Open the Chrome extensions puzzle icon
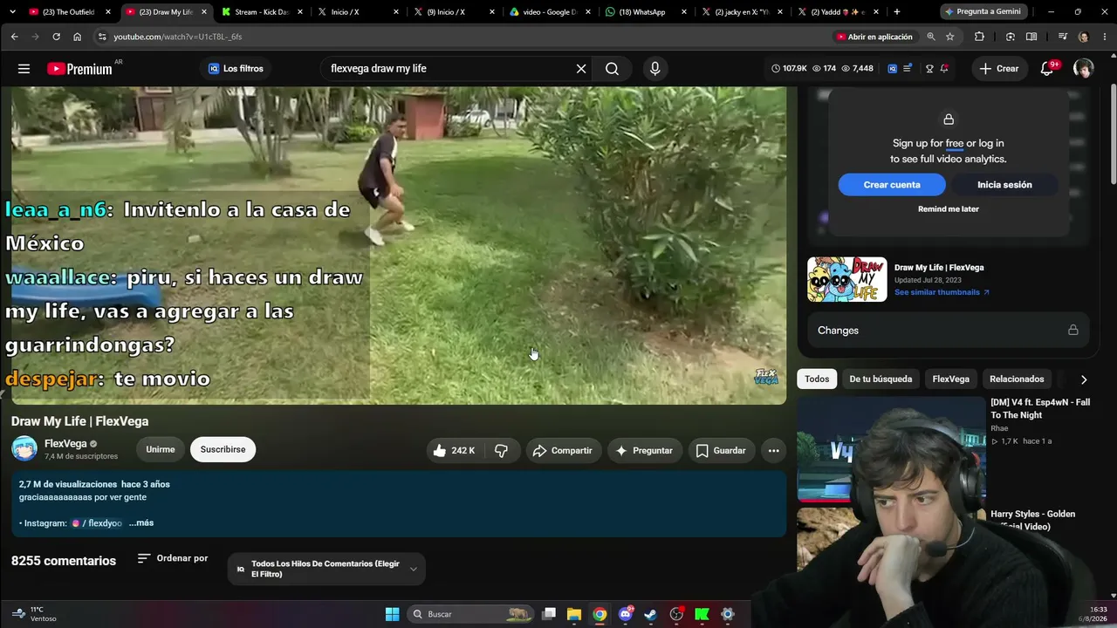Viewport: 1117px width, 628px height. click(x=979, y=37)
